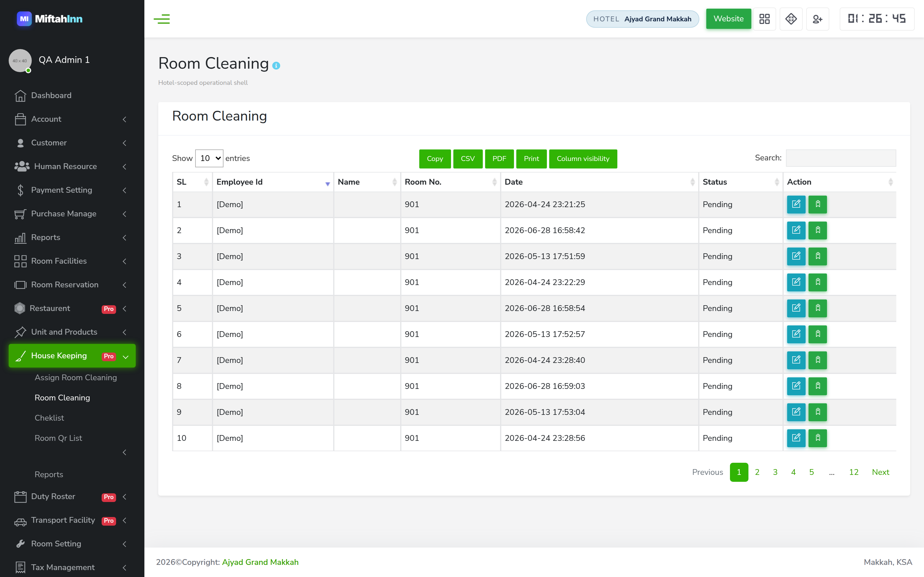Viewport: 924px width, 577px height.
Task: Open Room Qr List submenu item
Action: (x=58, y=438)
